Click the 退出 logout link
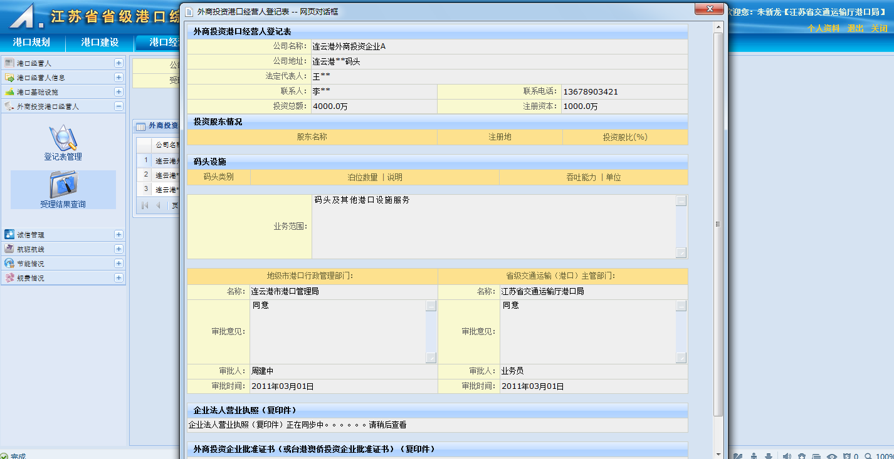The height and width of the screenshot is (459, 894). (855, 28)
